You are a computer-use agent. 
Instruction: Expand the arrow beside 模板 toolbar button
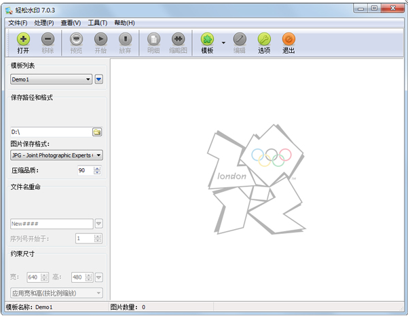pyautogui.click(x=223, y=42)
